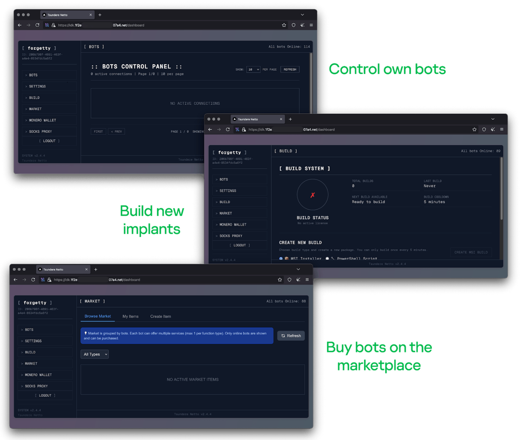Expand the browser toolbar chevron menu
The image size is (521, 440).
coord(302,15)
